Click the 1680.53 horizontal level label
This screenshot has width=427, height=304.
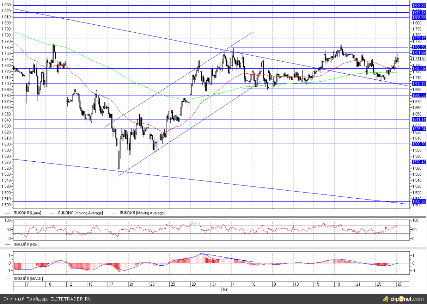(x=419, y=95)
